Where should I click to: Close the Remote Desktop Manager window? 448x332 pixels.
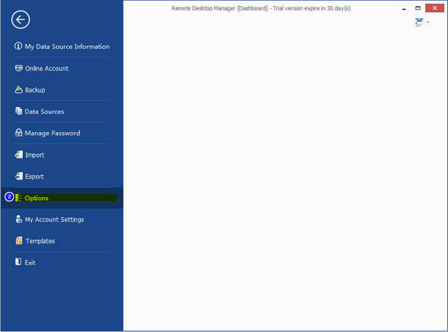click(x=435, y=8)
